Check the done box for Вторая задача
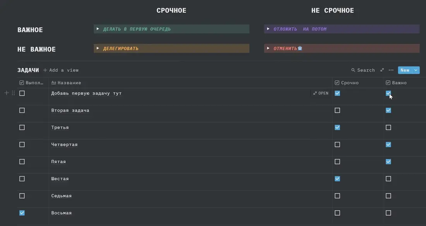This screenshot has height=226, width=426. tap(22, 110)
